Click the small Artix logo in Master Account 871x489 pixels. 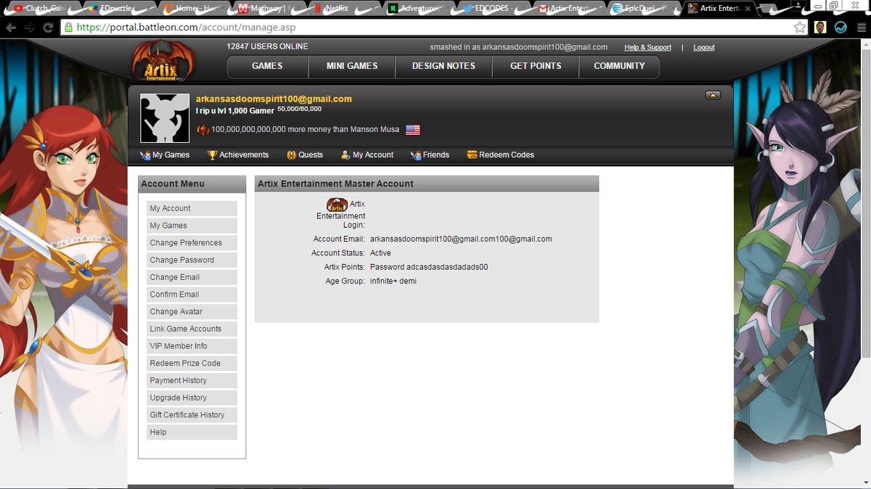tap(338, 205)
